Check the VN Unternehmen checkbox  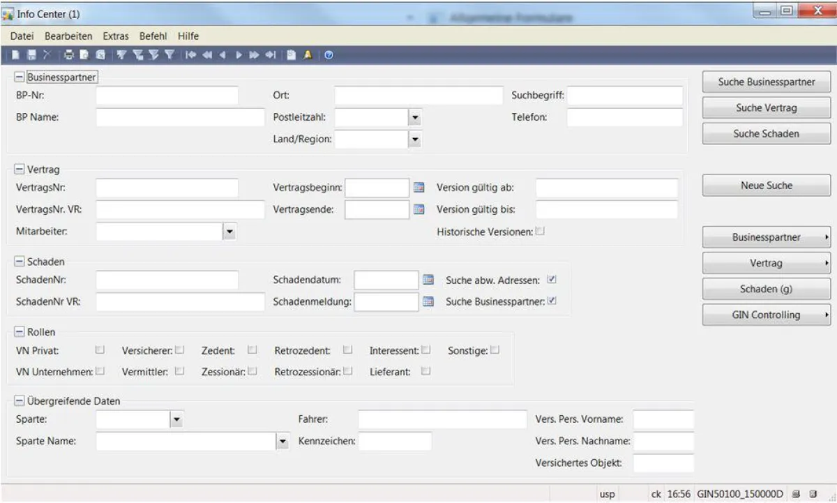point(100,371)
